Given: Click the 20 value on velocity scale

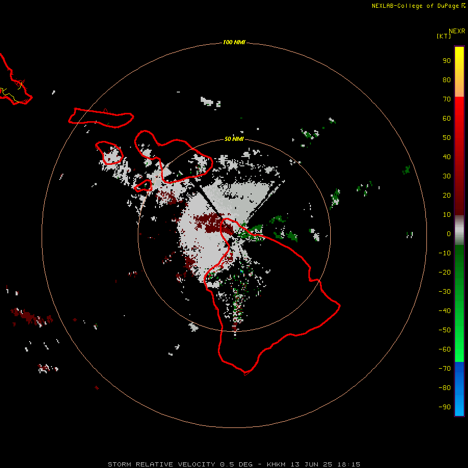Looking at the screenshot, I should [447, 196].
